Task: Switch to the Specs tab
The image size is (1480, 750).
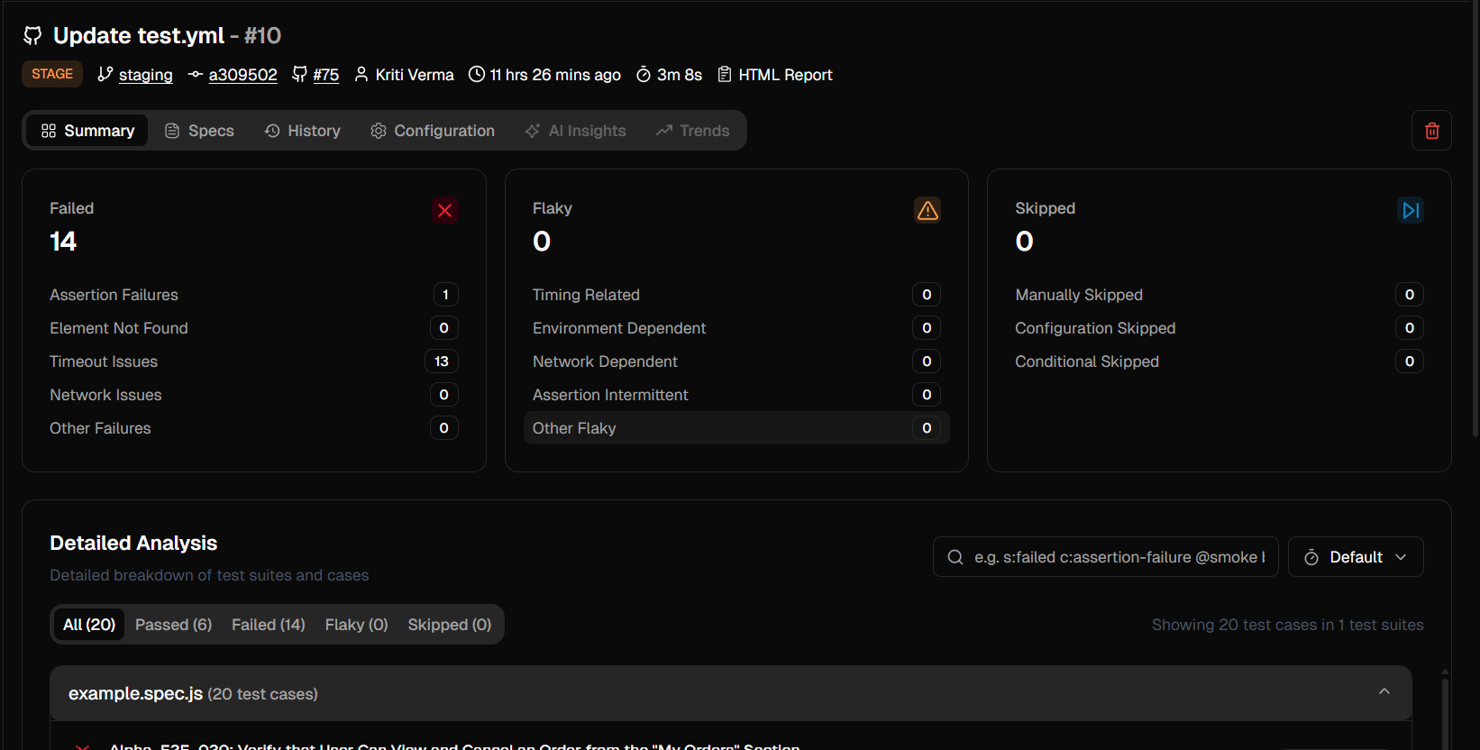Action: tap(199, 131)
